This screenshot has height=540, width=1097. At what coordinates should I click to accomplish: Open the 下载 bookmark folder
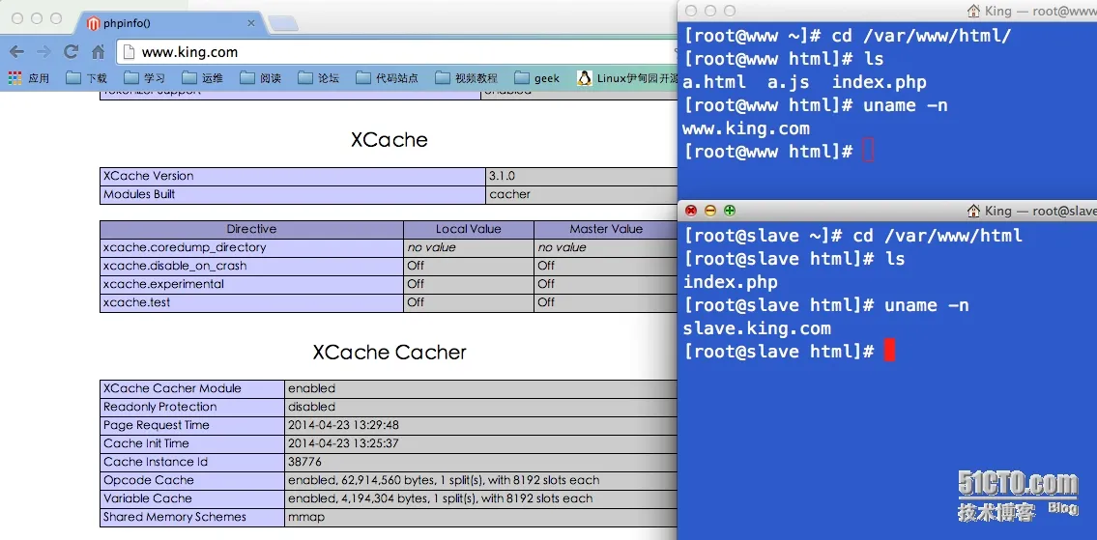[x=87, y=77]
